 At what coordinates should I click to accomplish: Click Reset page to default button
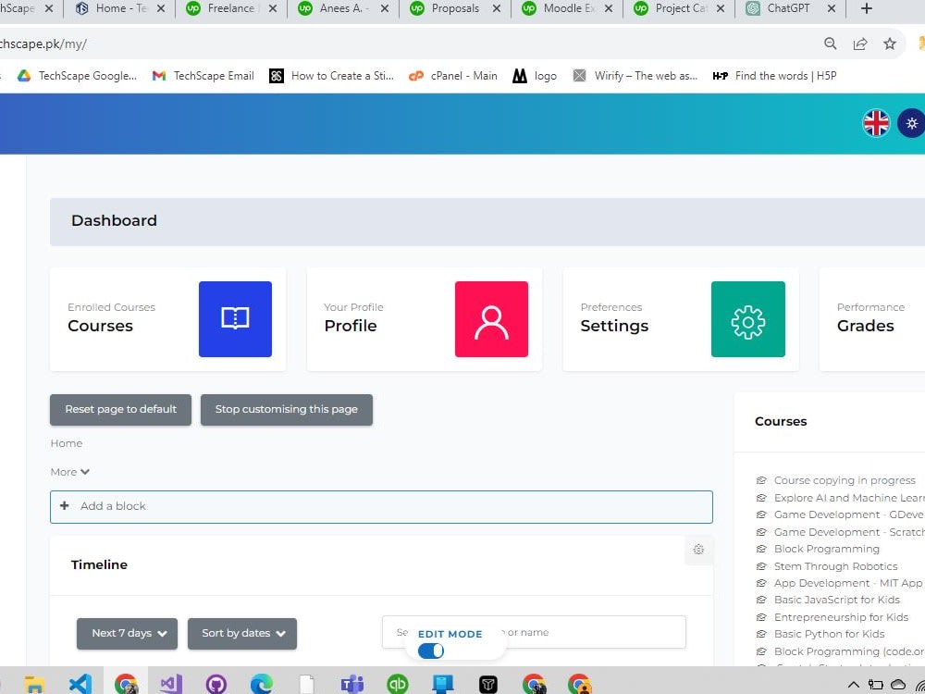click(120, 410)
